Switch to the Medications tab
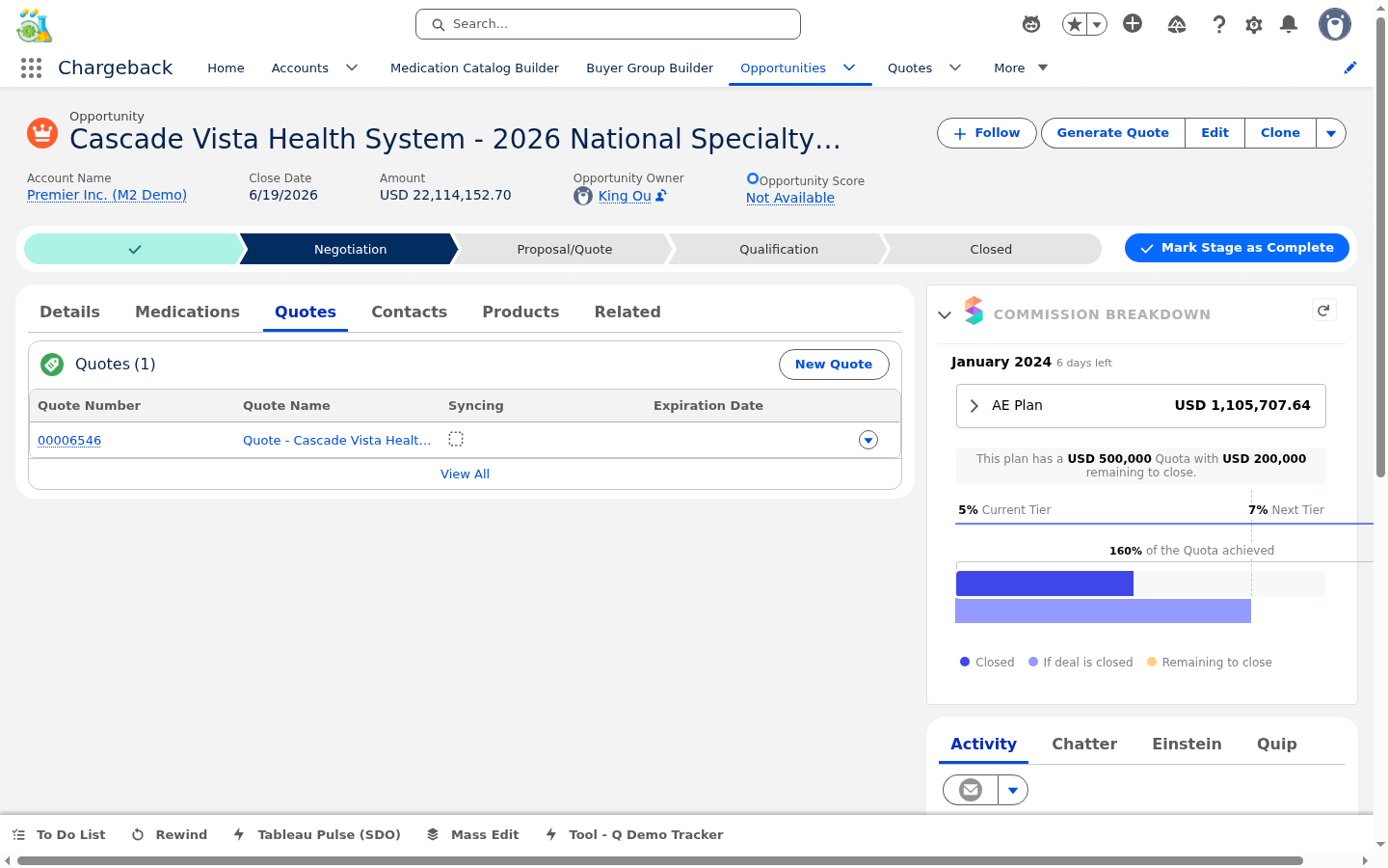 [187, 312]
